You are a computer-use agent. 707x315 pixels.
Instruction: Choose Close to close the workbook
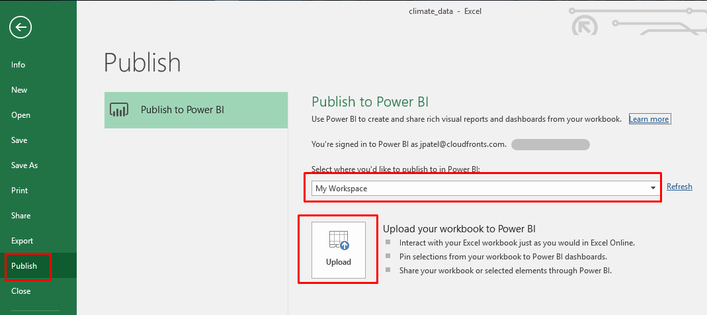[x=21, y=291]
